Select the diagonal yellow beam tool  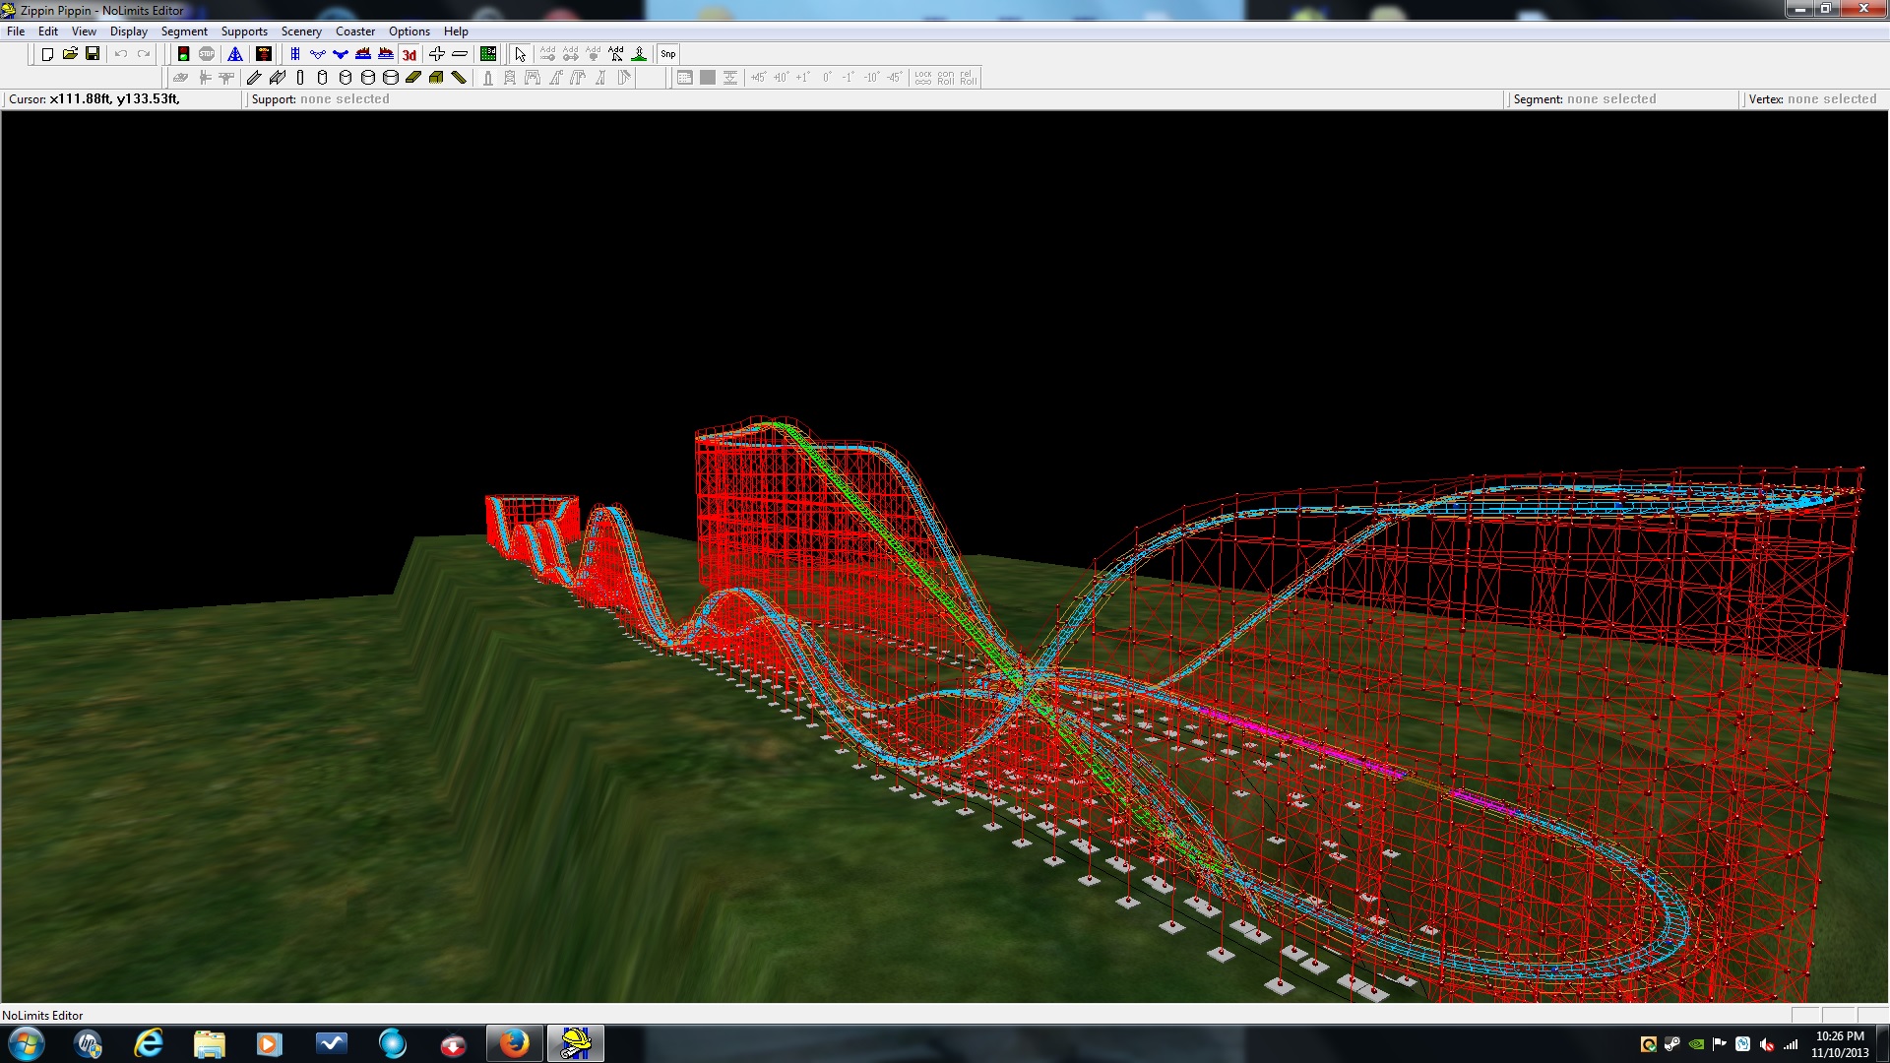click(459, 77)
